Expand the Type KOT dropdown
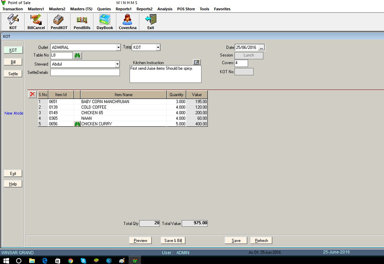 (158, 47)
